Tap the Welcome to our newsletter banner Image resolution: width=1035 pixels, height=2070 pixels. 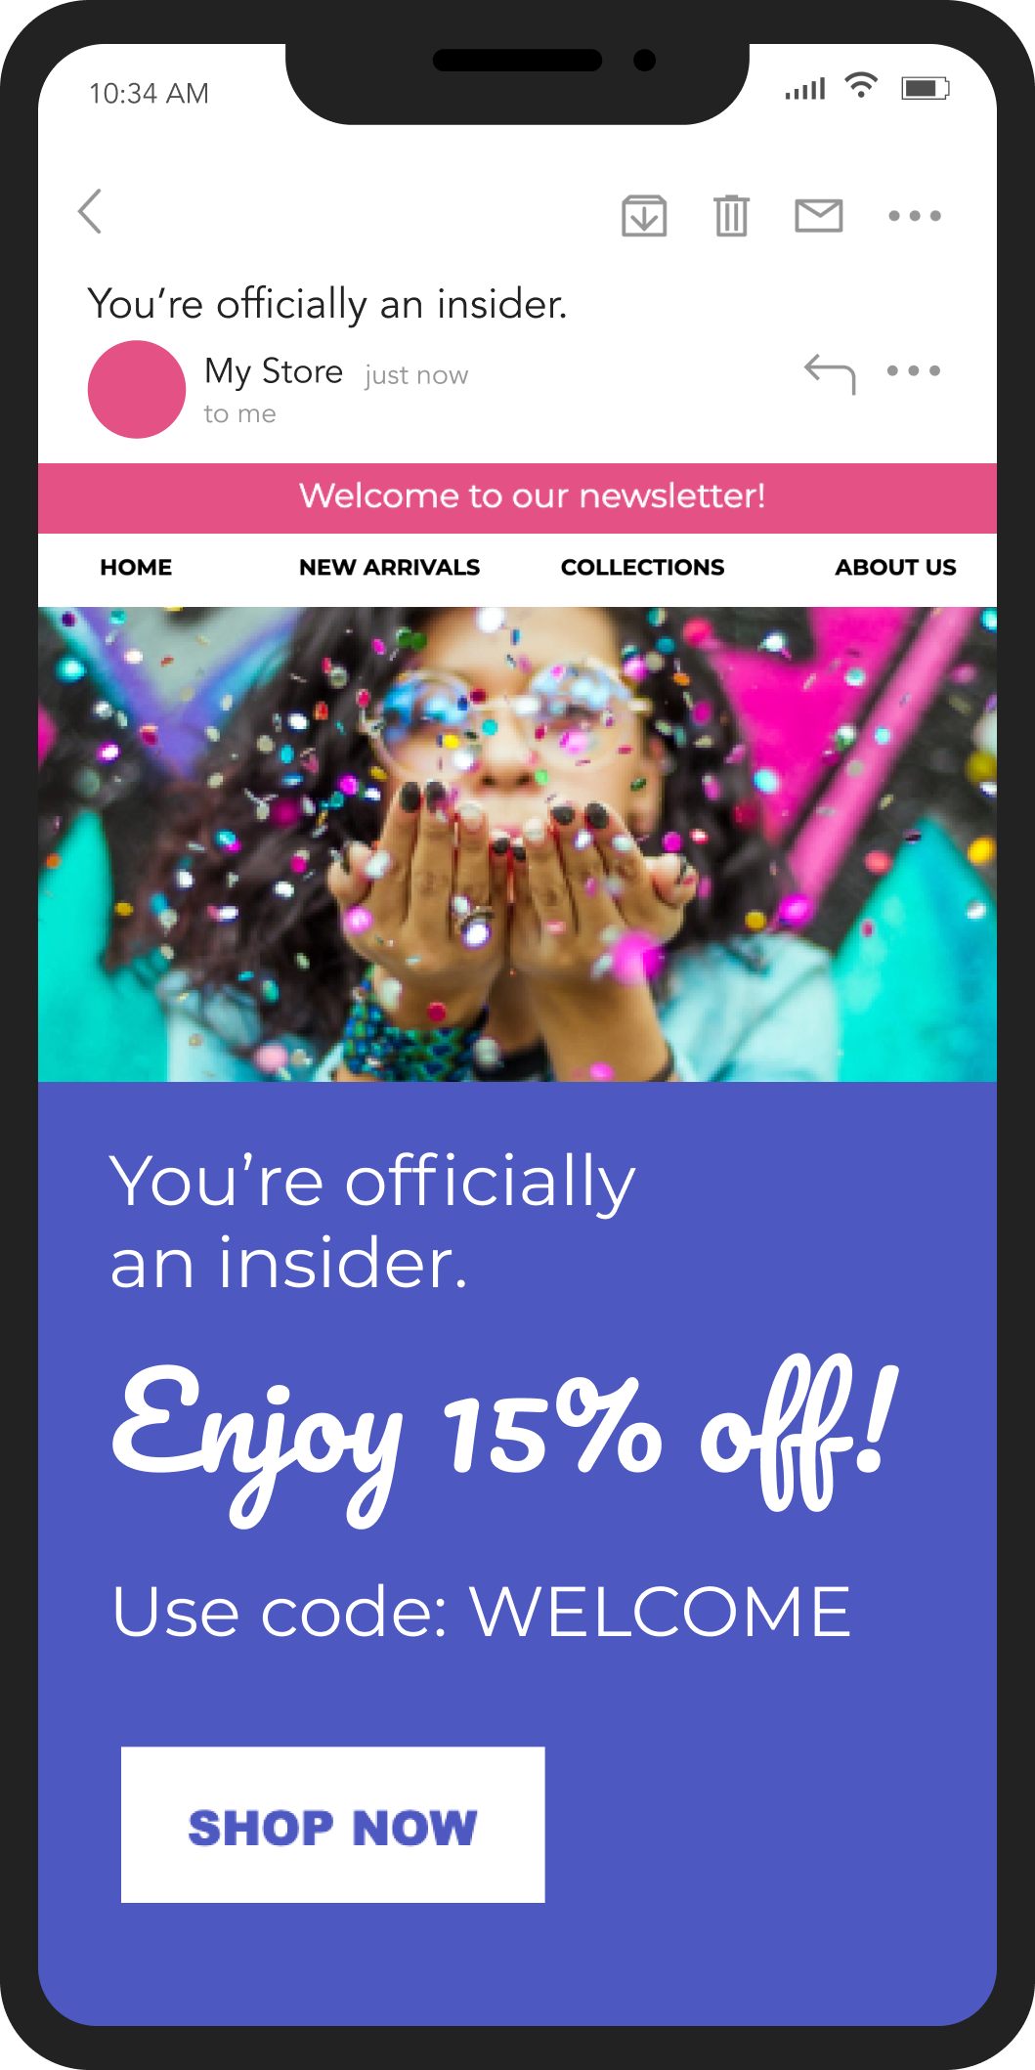pos(517,497)
